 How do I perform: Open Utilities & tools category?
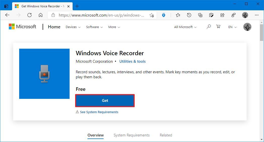tap(132, 61)
